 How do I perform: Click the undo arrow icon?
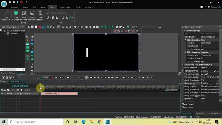tap(48, 27)
